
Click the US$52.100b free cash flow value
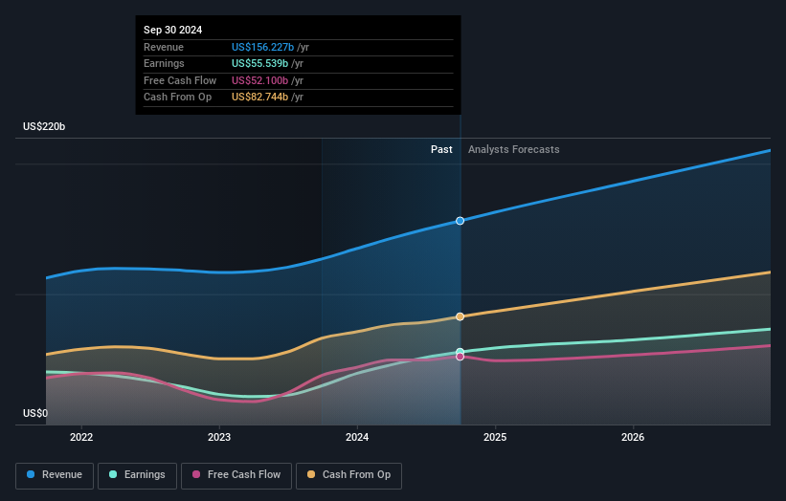tap(259, 80)
